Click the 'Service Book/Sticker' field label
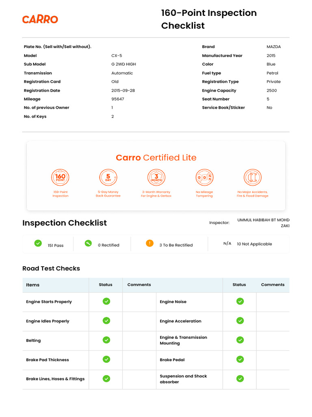The width and height of the screenshot is (312, 417). click(223, 108)
